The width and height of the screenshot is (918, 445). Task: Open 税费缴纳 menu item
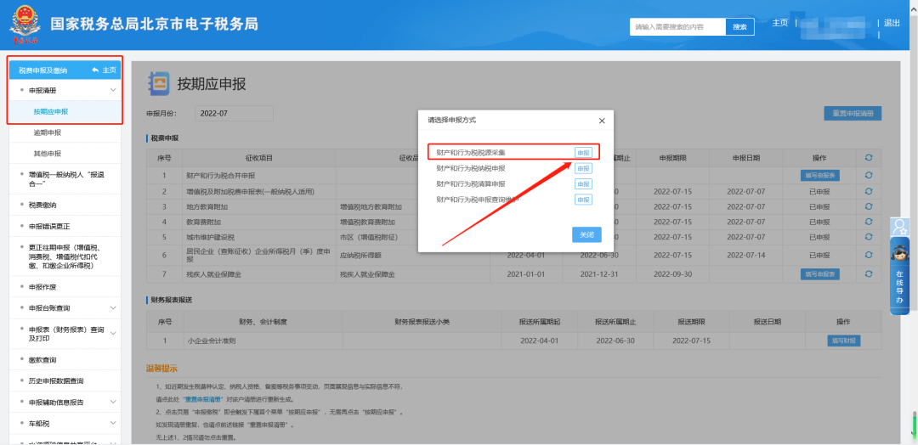[66, 206]
